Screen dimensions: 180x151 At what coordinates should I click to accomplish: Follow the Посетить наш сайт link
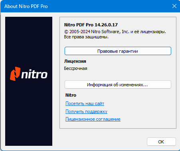tap(85, 103)
